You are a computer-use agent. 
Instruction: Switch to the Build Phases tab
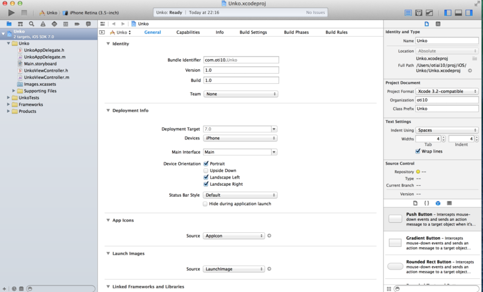(296, 33)
